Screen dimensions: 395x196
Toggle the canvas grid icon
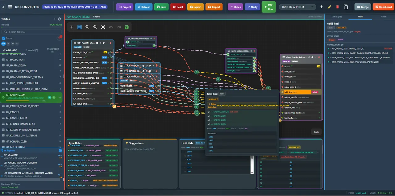pos(80,27)
